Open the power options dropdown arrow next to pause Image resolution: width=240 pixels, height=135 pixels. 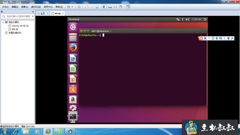point(72,7)
